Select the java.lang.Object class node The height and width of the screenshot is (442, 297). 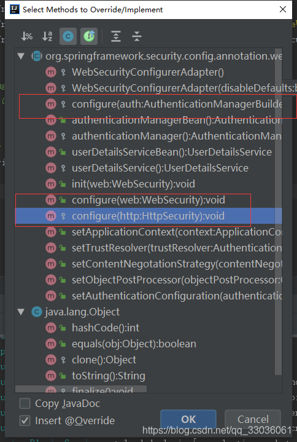pos(148,312)
